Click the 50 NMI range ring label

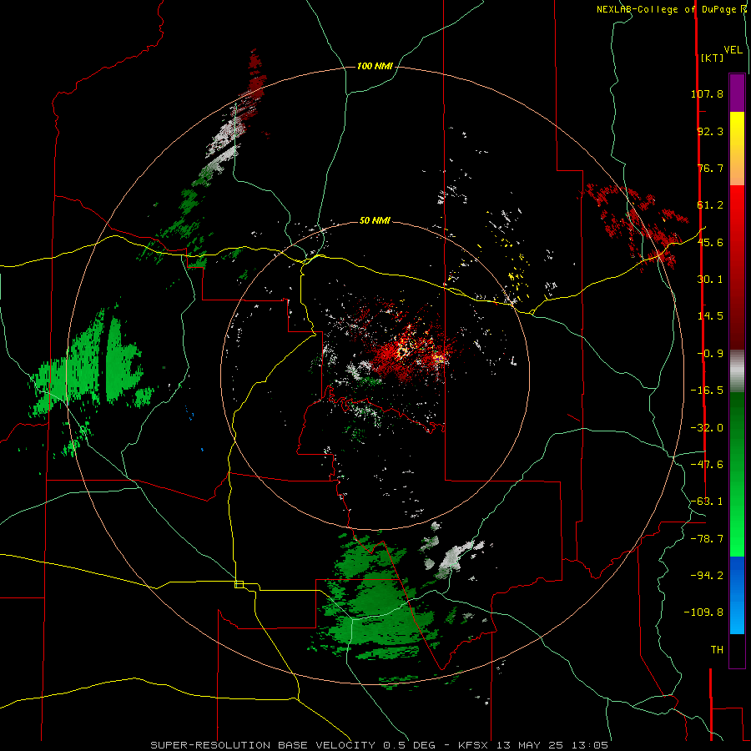tap(375, 220)
